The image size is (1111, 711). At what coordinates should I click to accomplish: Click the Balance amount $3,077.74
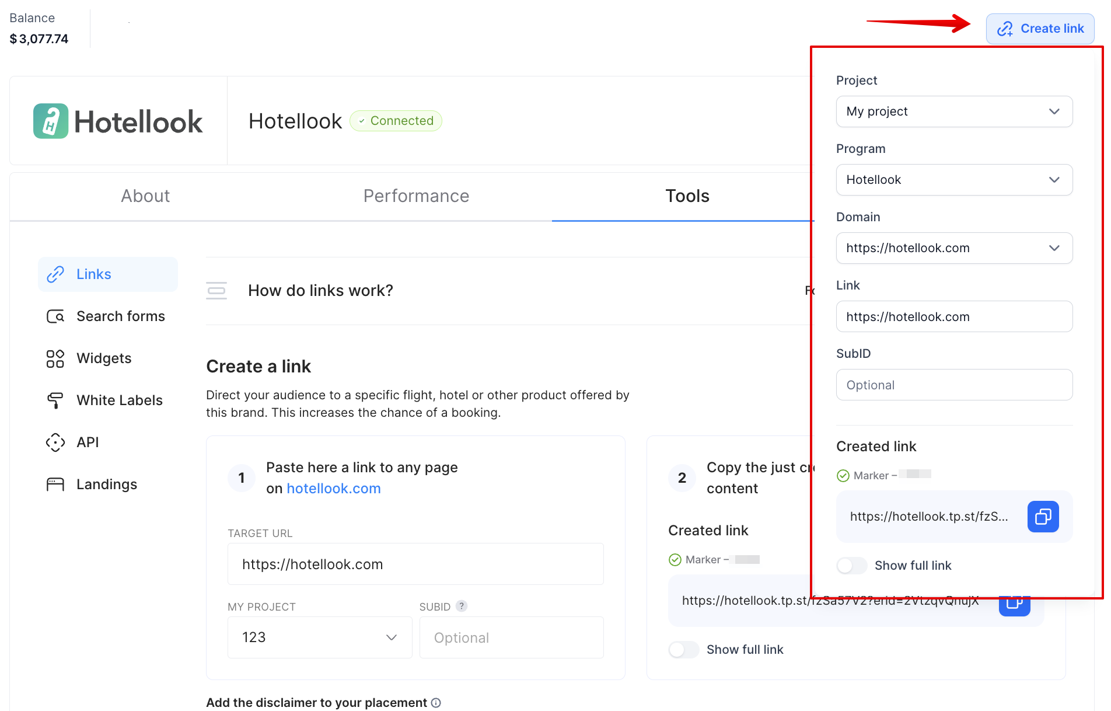(x=39, y=39)
